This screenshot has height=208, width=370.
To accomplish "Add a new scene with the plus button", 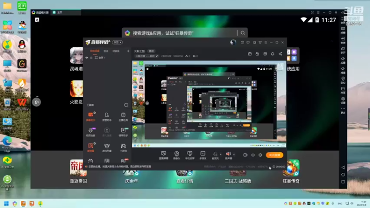I will 128,51.
